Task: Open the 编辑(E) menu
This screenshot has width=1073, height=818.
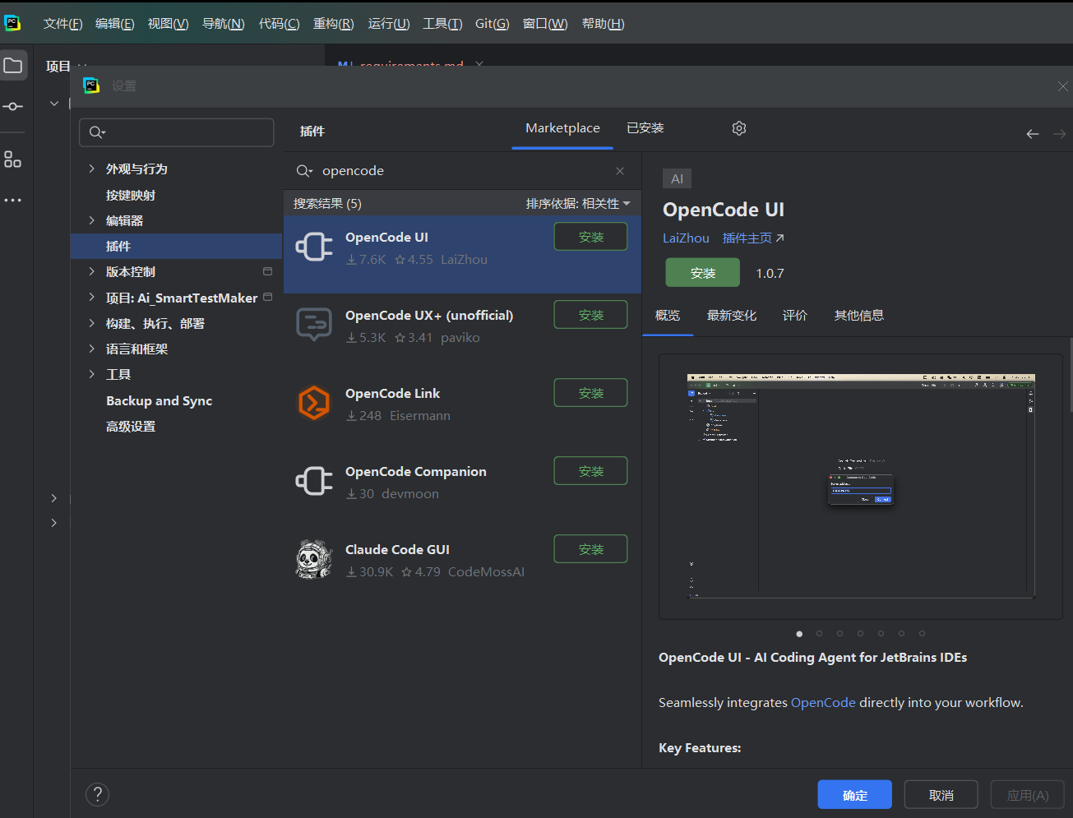Action: (x=115, y=24)
